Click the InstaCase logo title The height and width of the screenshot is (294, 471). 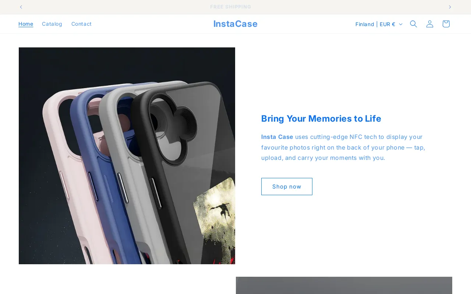click(x=235, y=24)
